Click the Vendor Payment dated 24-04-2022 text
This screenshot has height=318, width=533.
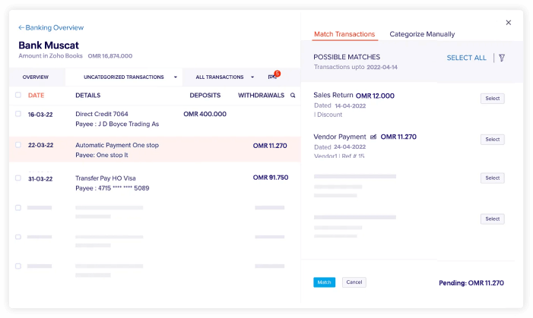pos(340,147)
